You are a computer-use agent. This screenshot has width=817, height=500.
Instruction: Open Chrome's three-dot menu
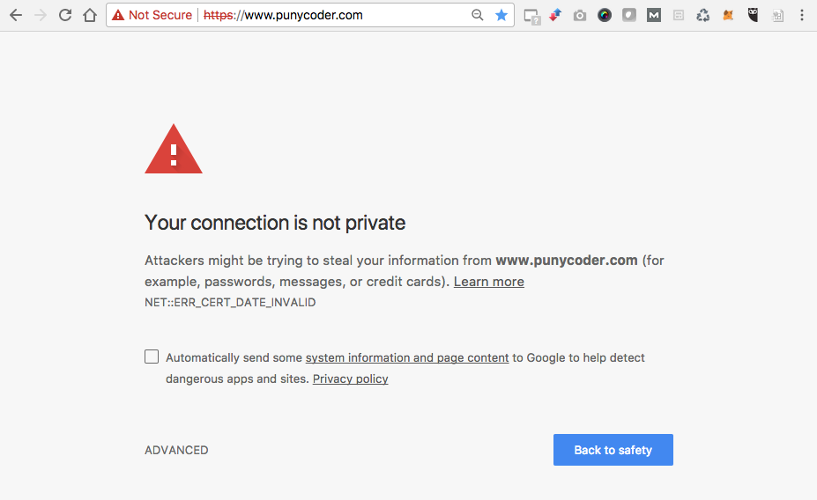(801, 15)
